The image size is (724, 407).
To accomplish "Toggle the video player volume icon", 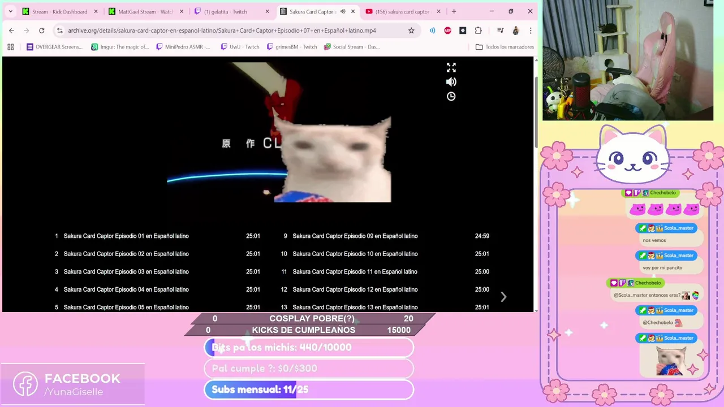I will click(x=451, y=81).
